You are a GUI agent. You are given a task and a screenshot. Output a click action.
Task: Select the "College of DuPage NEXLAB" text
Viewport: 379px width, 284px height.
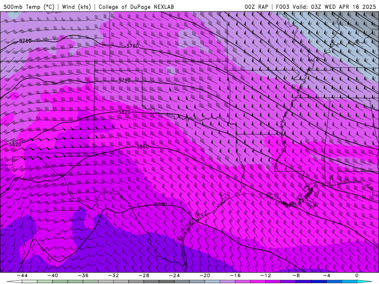tap(136, 7)
